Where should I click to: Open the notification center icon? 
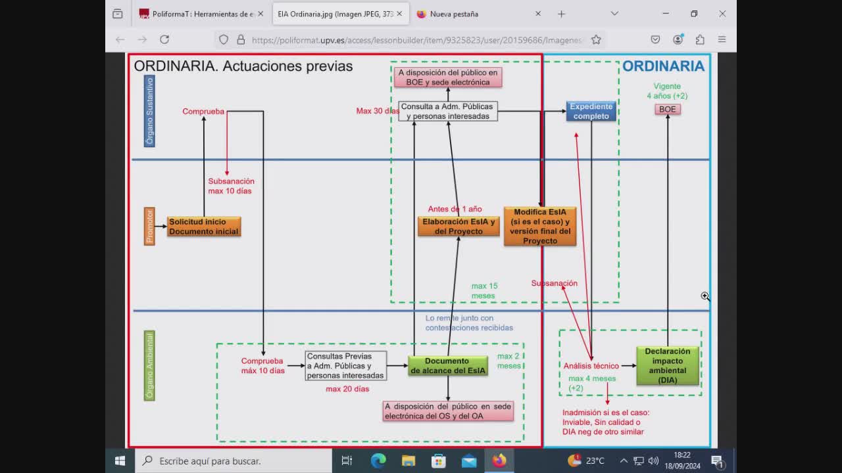(x=718, y=461)
